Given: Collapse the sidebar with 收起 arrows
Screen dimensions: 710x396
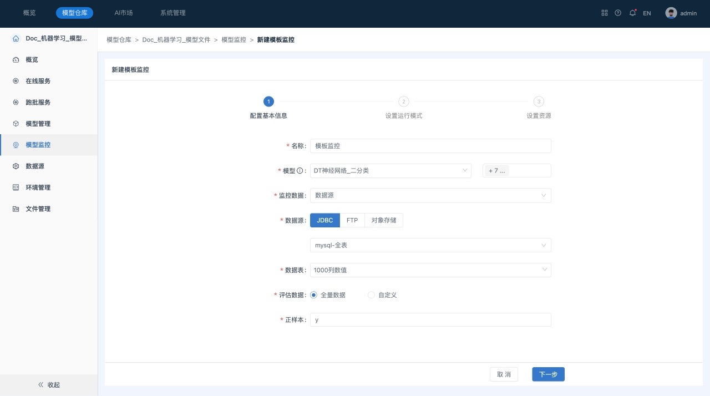Looking at the screenshot, I should coord(49,385).
